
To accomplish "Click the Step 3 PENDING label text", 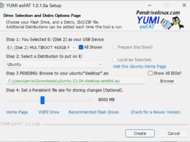I will 57,73.
